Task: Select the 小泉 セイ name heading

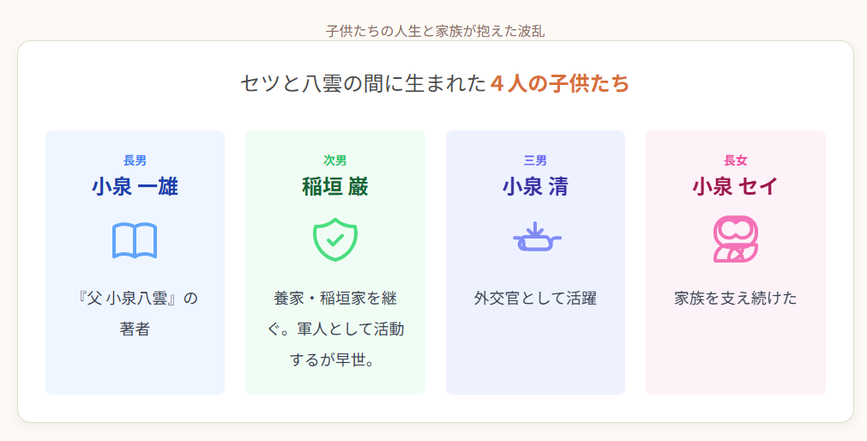Action: pos(735,186)
